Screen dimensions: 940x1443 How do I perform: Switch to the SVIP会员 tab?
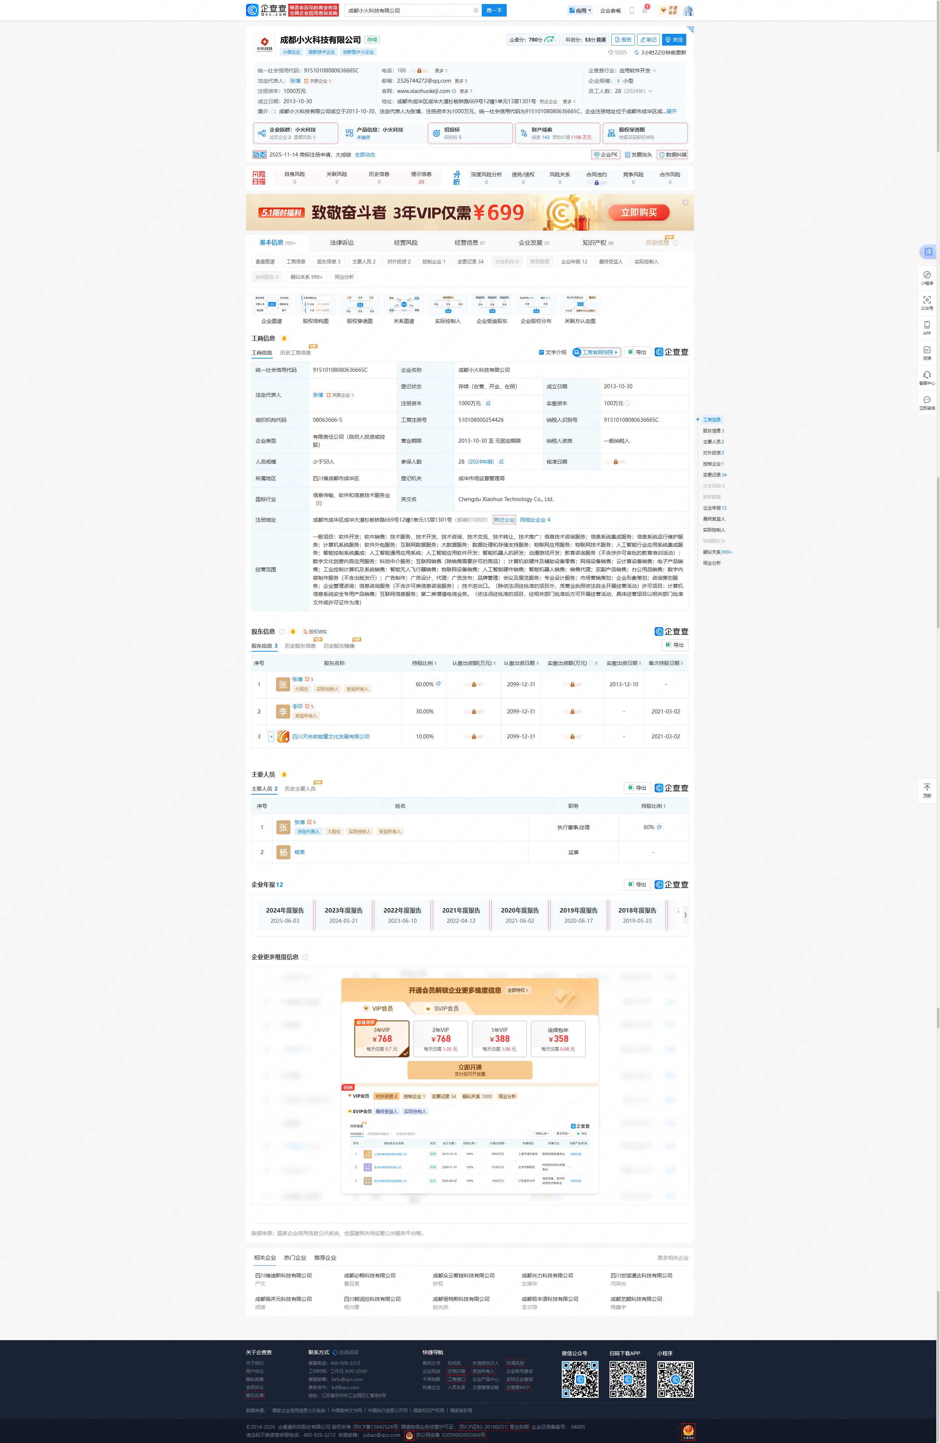pos(442,1008)
